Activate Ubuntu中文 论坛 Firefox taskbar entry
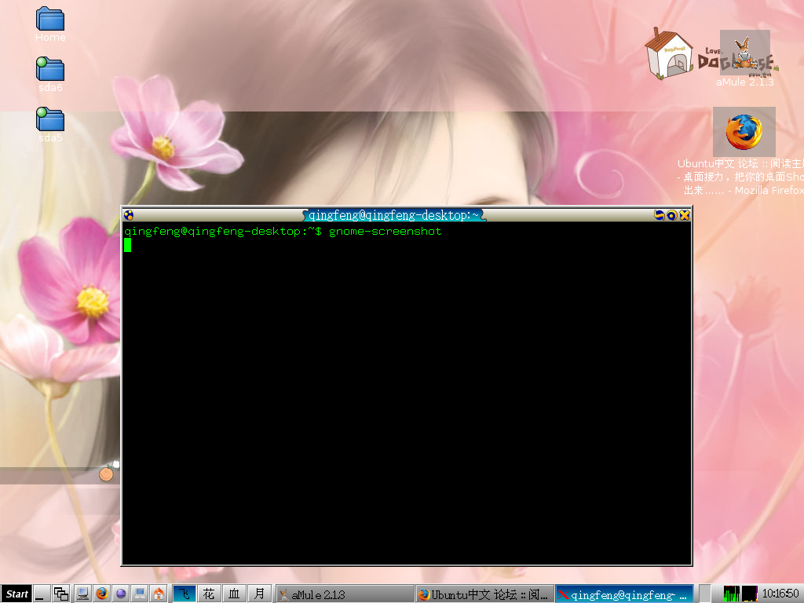 coord(484,594)
